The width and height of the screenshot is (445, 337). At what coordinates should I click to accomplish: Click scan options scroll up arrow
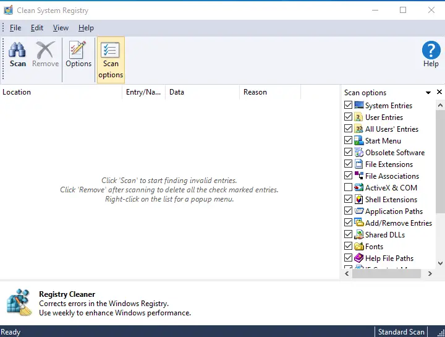(440, 105)
